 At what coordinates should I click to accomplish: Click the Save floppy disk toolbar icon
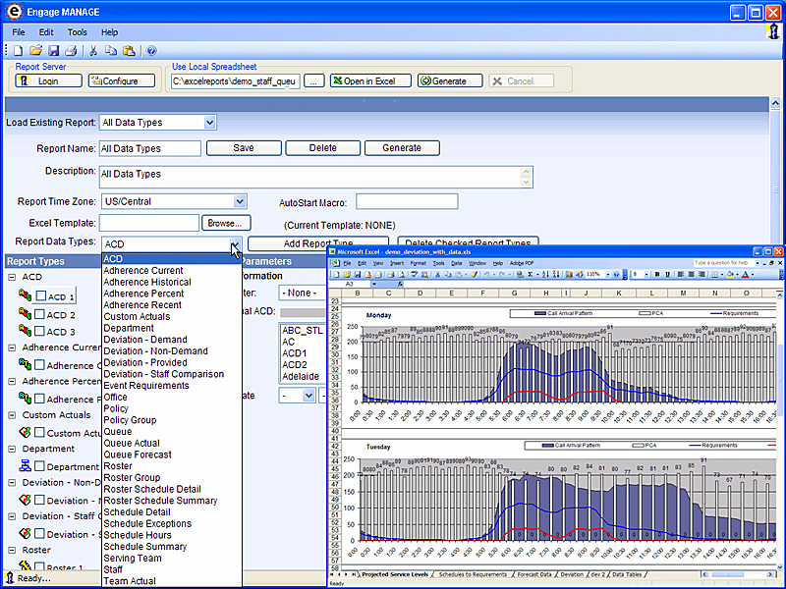53,50
